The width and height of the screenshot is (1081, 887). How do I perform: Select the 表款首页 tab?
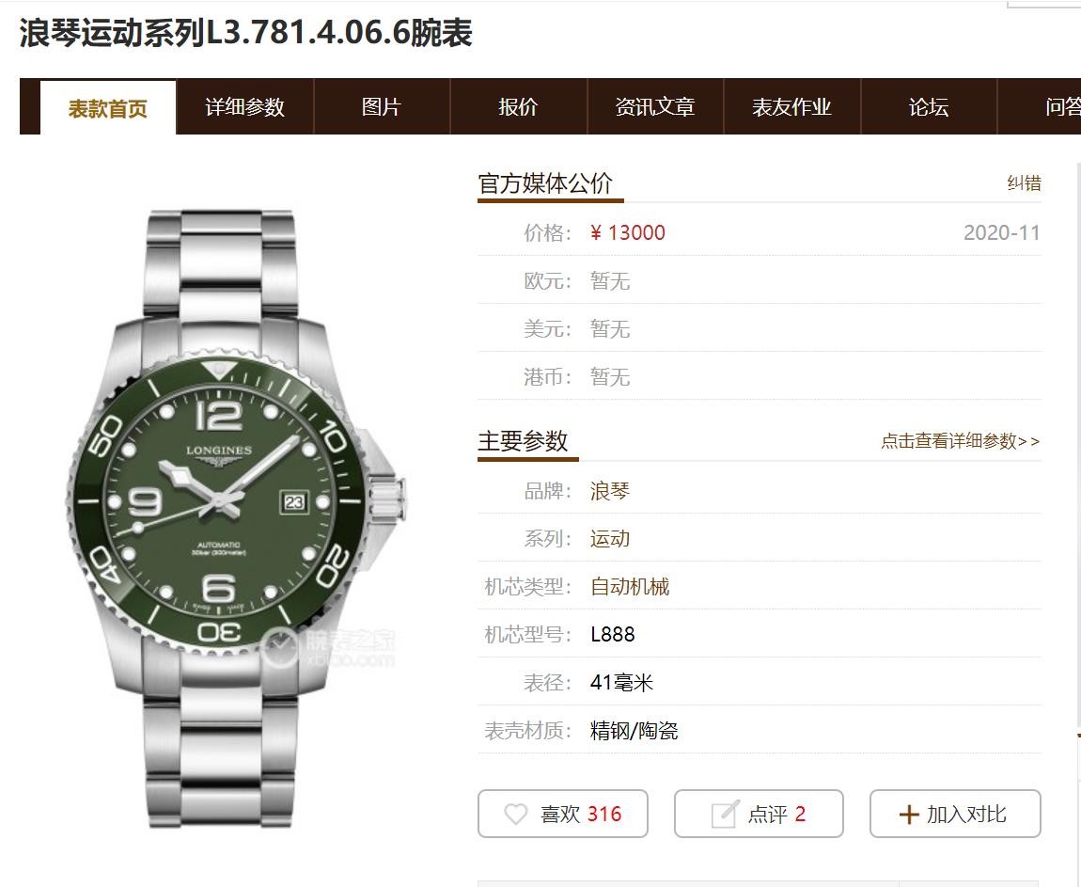[108, 108]
